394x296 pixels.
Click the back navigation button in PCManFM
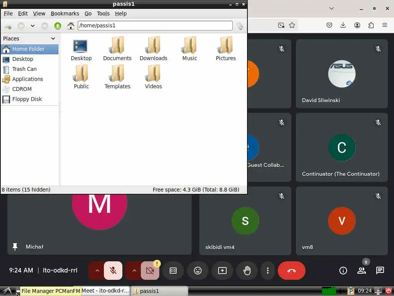(21, 26)
